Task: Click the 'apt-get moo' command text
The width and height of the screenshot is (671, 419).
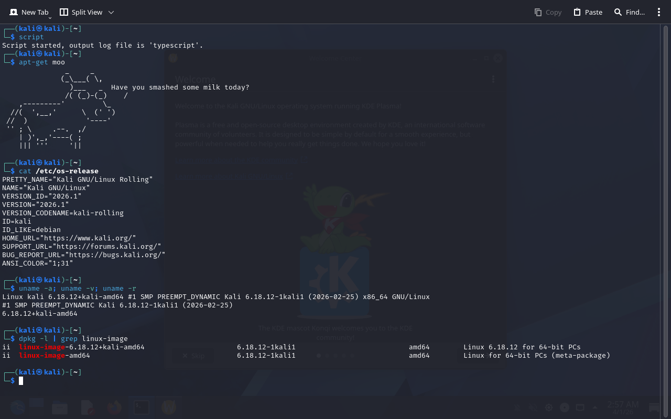Action: tap(42, 62)
